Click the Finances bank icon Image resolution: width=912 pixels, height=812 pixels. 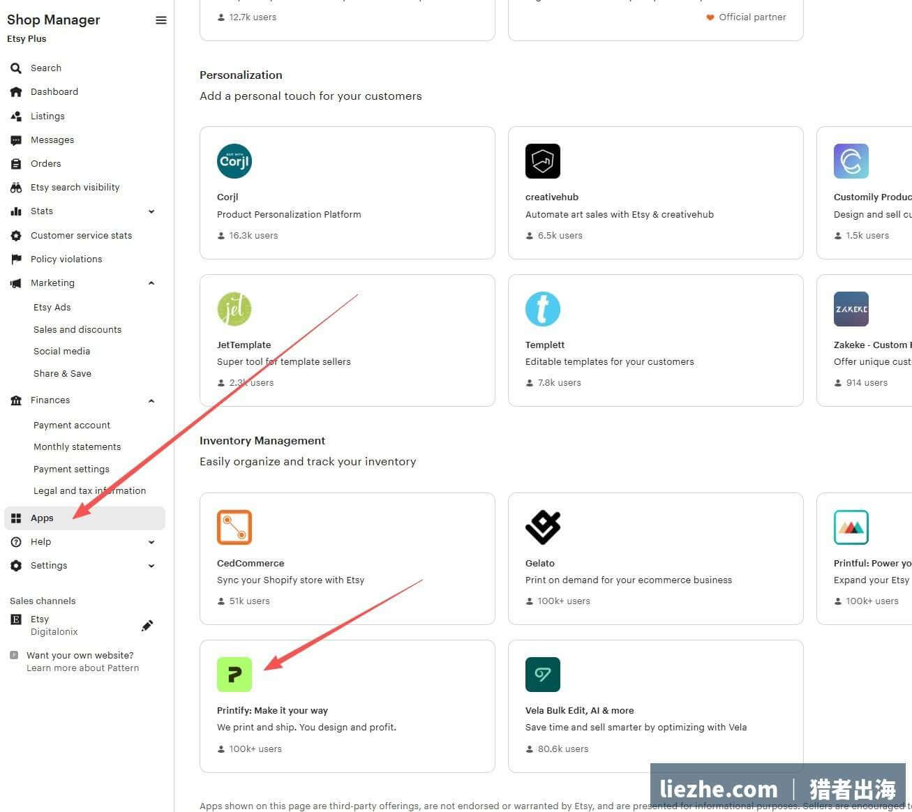click(16, 400)
